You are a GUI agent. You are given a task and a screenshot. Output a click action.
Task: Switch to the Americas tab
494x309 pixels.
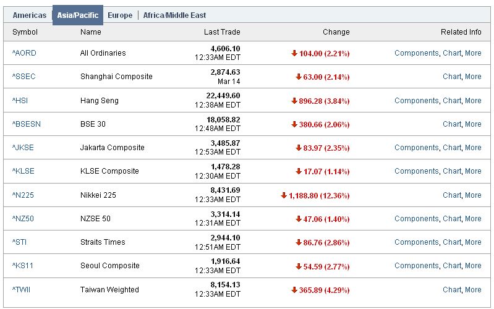[x=29, y=15]
